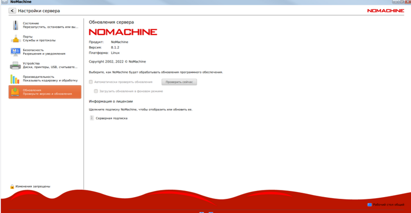Select the Обновления section in sidebar

click(45, 92)
